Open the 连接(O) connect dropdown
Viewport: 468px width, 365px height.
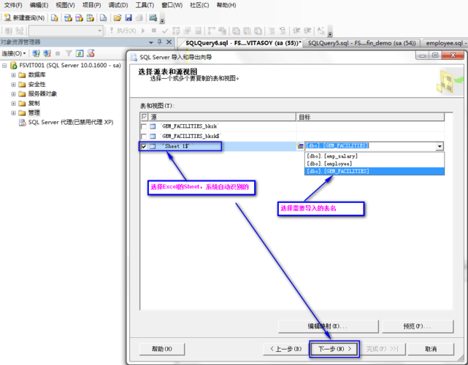click(x=14, y=53)
